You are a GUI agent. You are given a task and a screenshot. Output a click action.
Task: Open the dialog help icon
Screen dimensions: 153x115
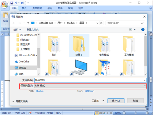(143, 29)
